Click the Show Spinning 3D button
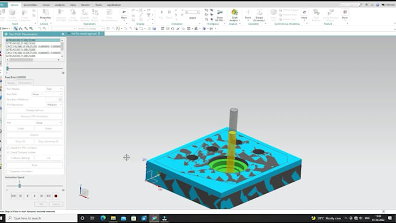The image size is (396, 223). coord(48,141)
